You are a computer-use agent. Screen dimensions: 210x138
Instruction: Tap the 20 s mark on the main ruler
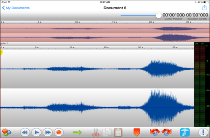tap(141, 47)
